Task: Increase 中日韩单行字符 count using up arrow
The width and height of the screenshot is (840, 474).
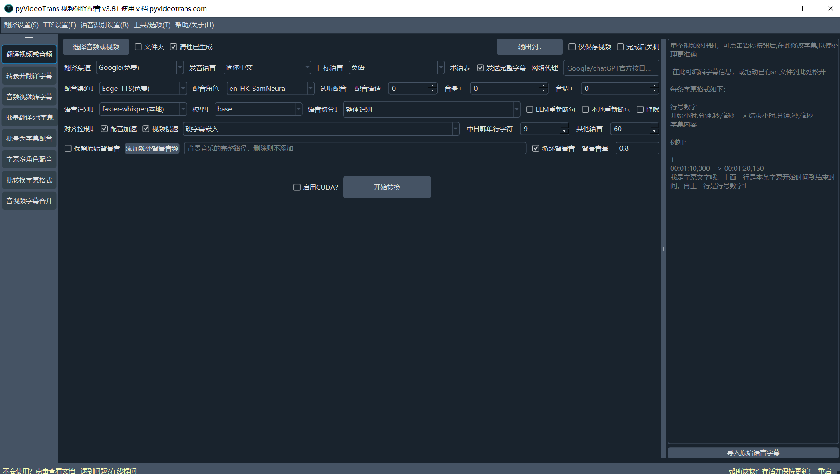Action: click(564, 126)
